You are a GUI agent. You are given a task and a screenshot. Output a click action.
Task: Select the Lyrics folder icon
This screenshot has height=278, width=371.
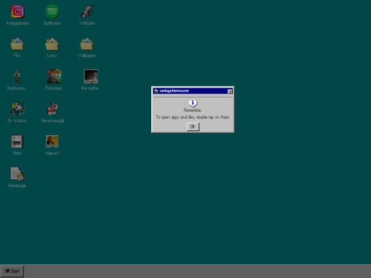pyautogui.click(x=52, y=44)
